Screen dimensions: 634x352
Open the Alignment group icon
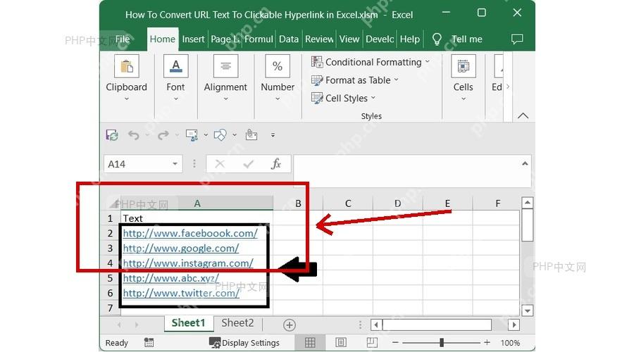[225, 66]
